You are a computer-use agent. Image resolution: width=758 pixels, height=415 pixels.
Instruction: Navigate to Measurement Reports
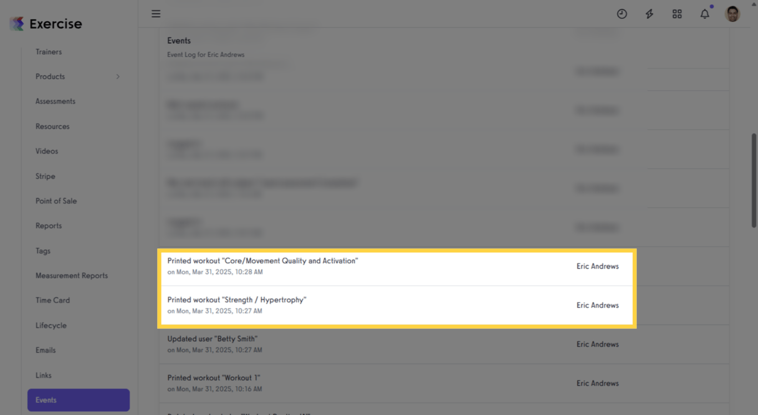point(72,275)
